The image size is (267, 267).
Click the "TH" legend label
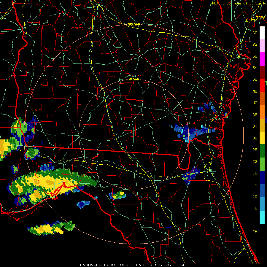click(255, 232)
